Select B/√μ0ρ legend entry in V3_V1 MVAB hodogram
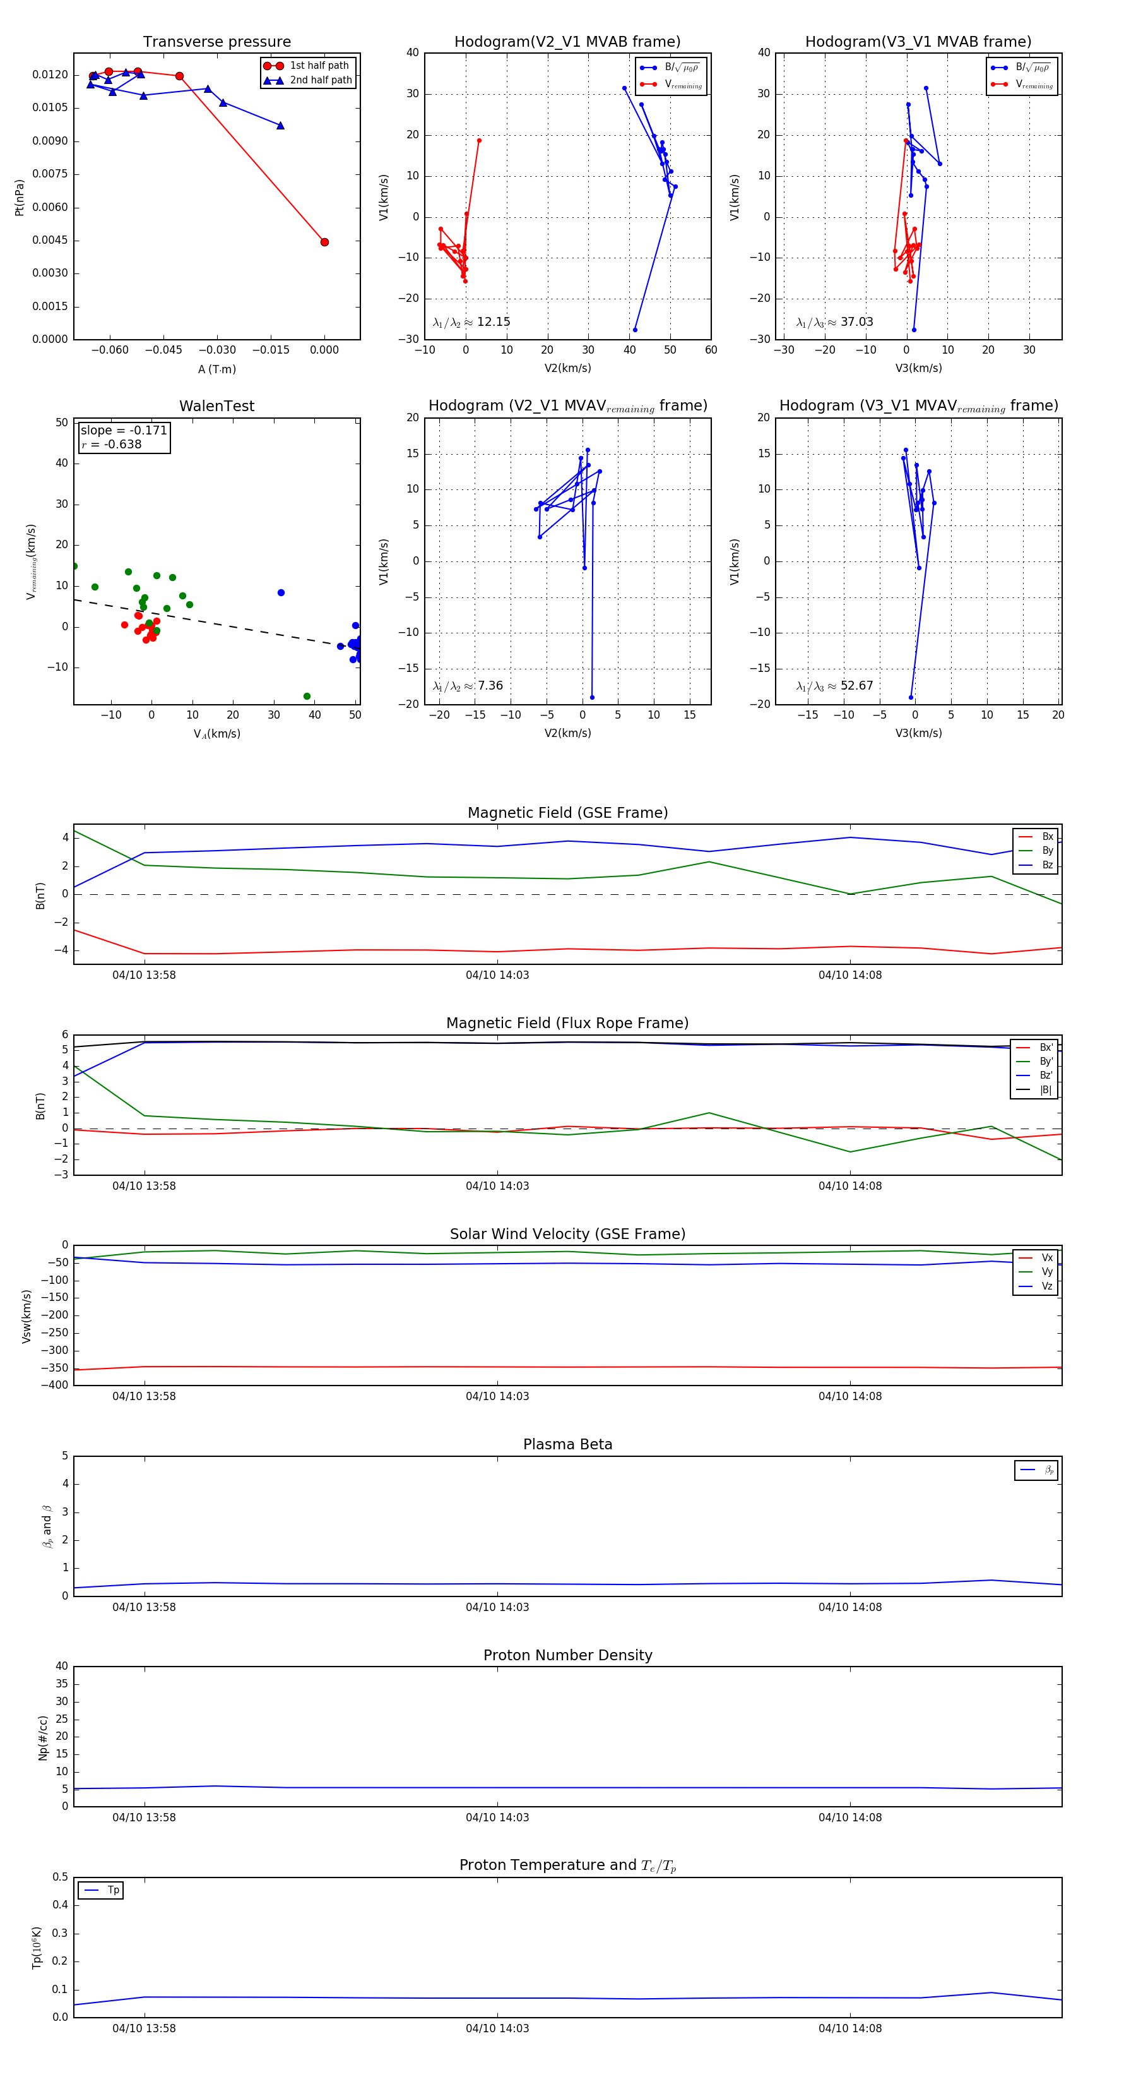 [x=1021, y=67]
